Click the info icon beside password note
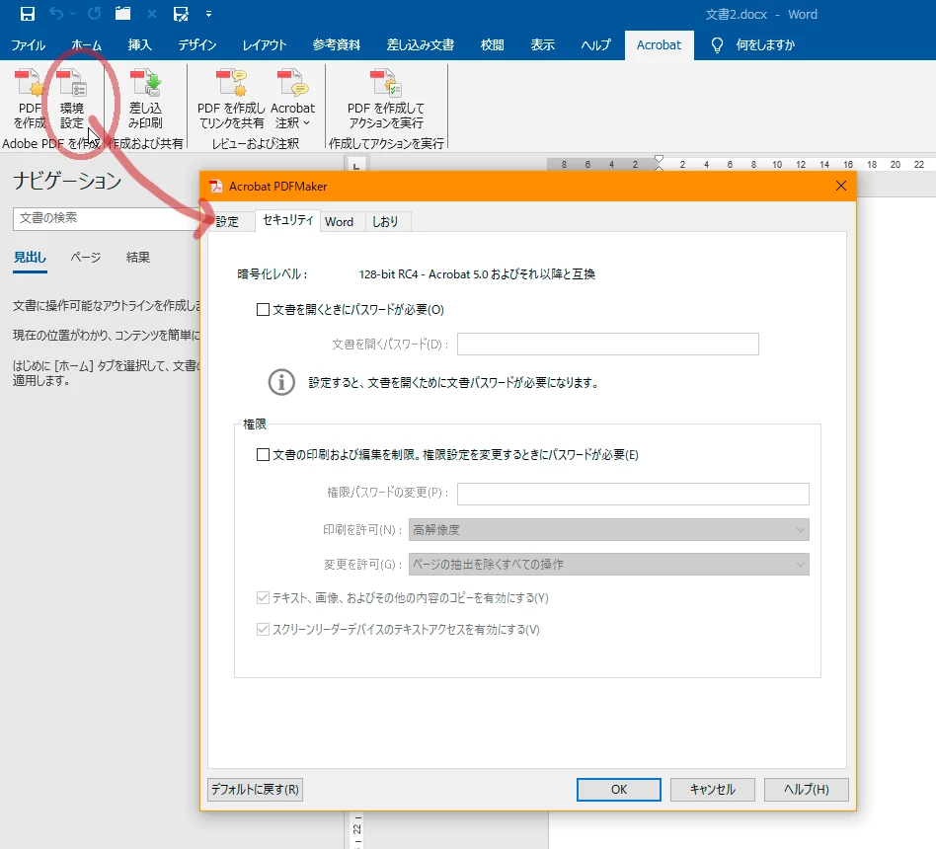The height and width of the screenshot is (849, 936). point(281,382)
